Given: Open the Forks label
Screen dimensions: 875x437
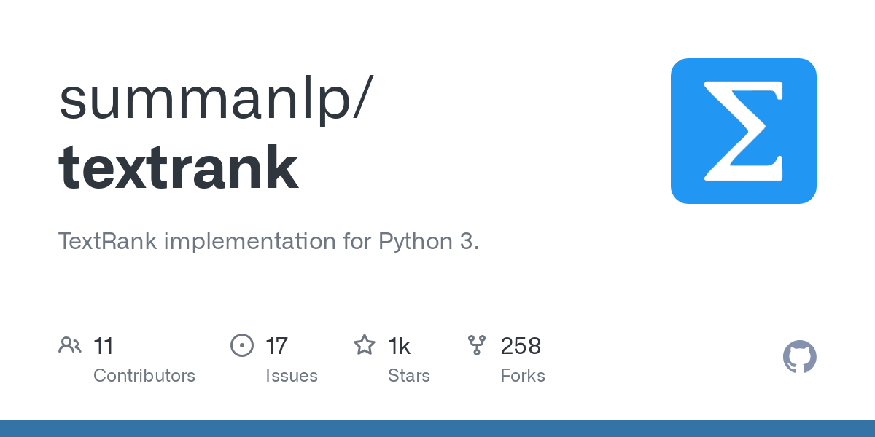Looking at the screenshot, I should click(523, 376).
